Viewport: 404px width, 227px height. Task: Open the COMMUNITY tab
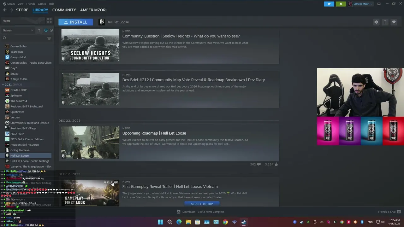pyautogui.click(x=64, y=10)
